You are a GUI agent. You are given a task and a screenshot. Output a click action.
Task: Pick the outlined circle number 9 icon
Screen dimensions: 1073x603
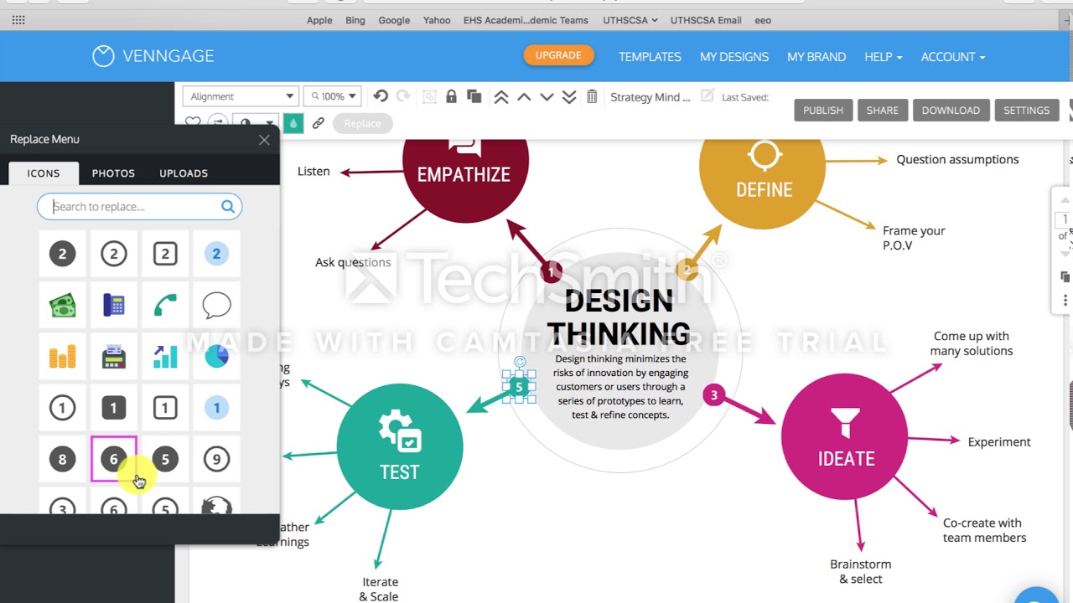(x=216, y=459)
